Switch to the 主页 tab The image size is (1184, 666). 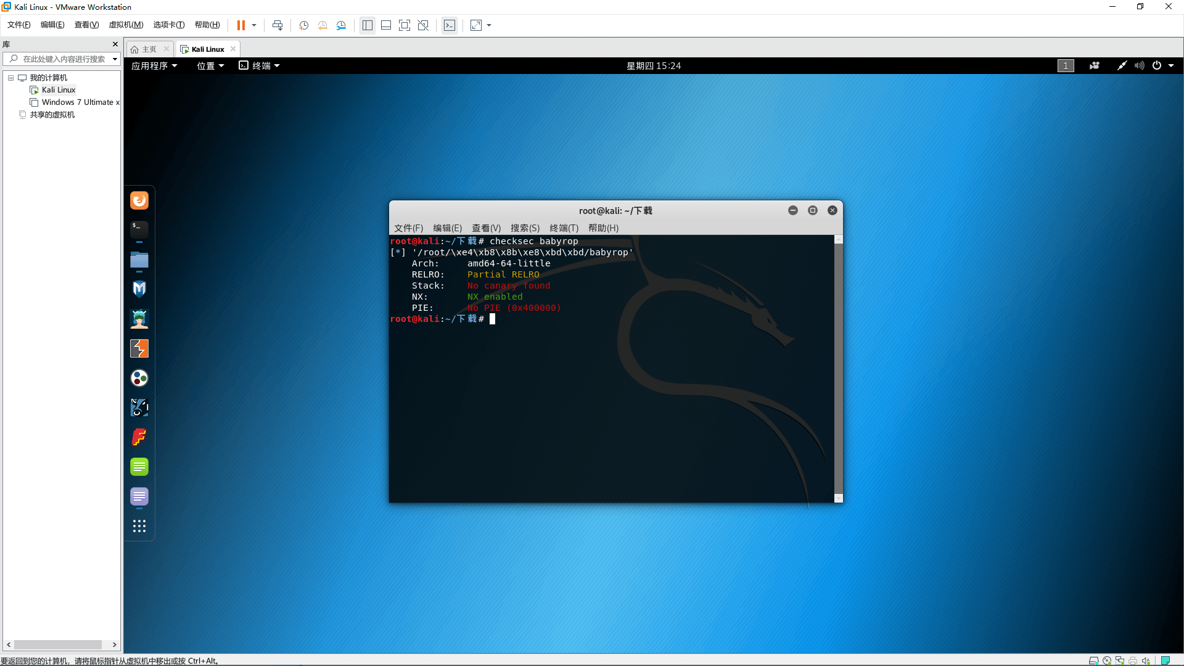[148, 49]
